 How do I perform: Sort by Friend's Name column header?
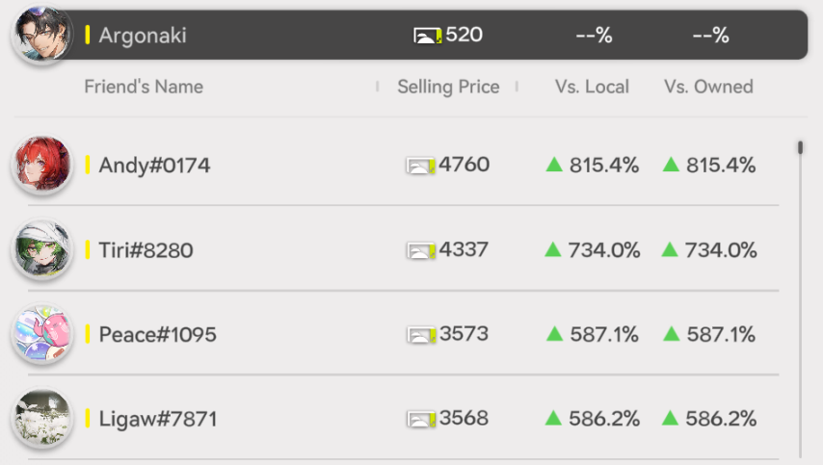click(144, 87)
